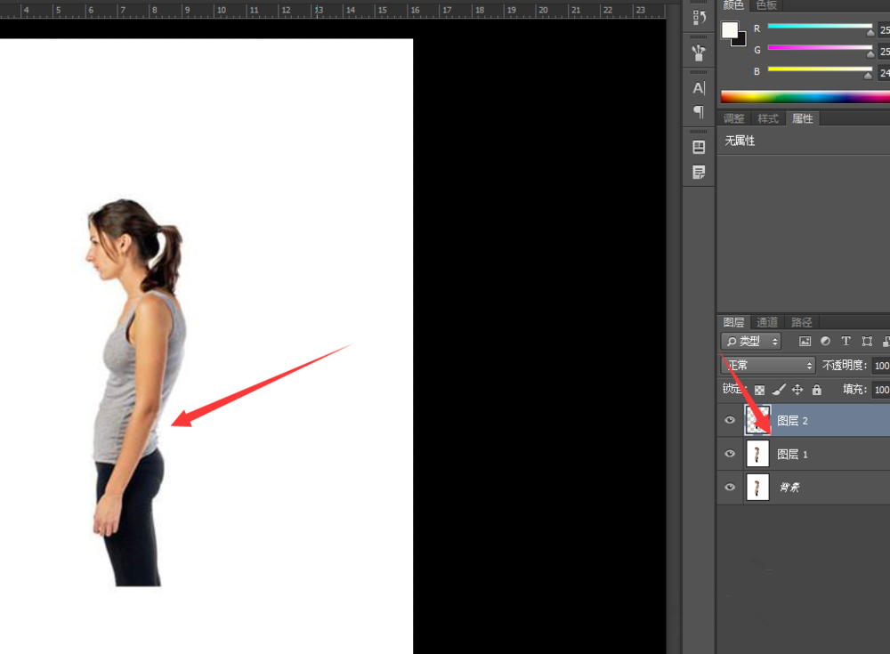
Task: Switch to the 通道 tab
Action: click(x=767, y=322)
